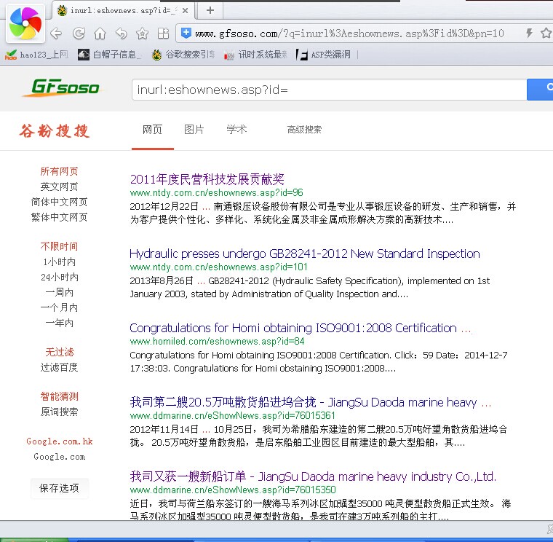This screenshot has width=553, height=542.
Task: Filter results to 24小时内
Action: coord(59,277)
